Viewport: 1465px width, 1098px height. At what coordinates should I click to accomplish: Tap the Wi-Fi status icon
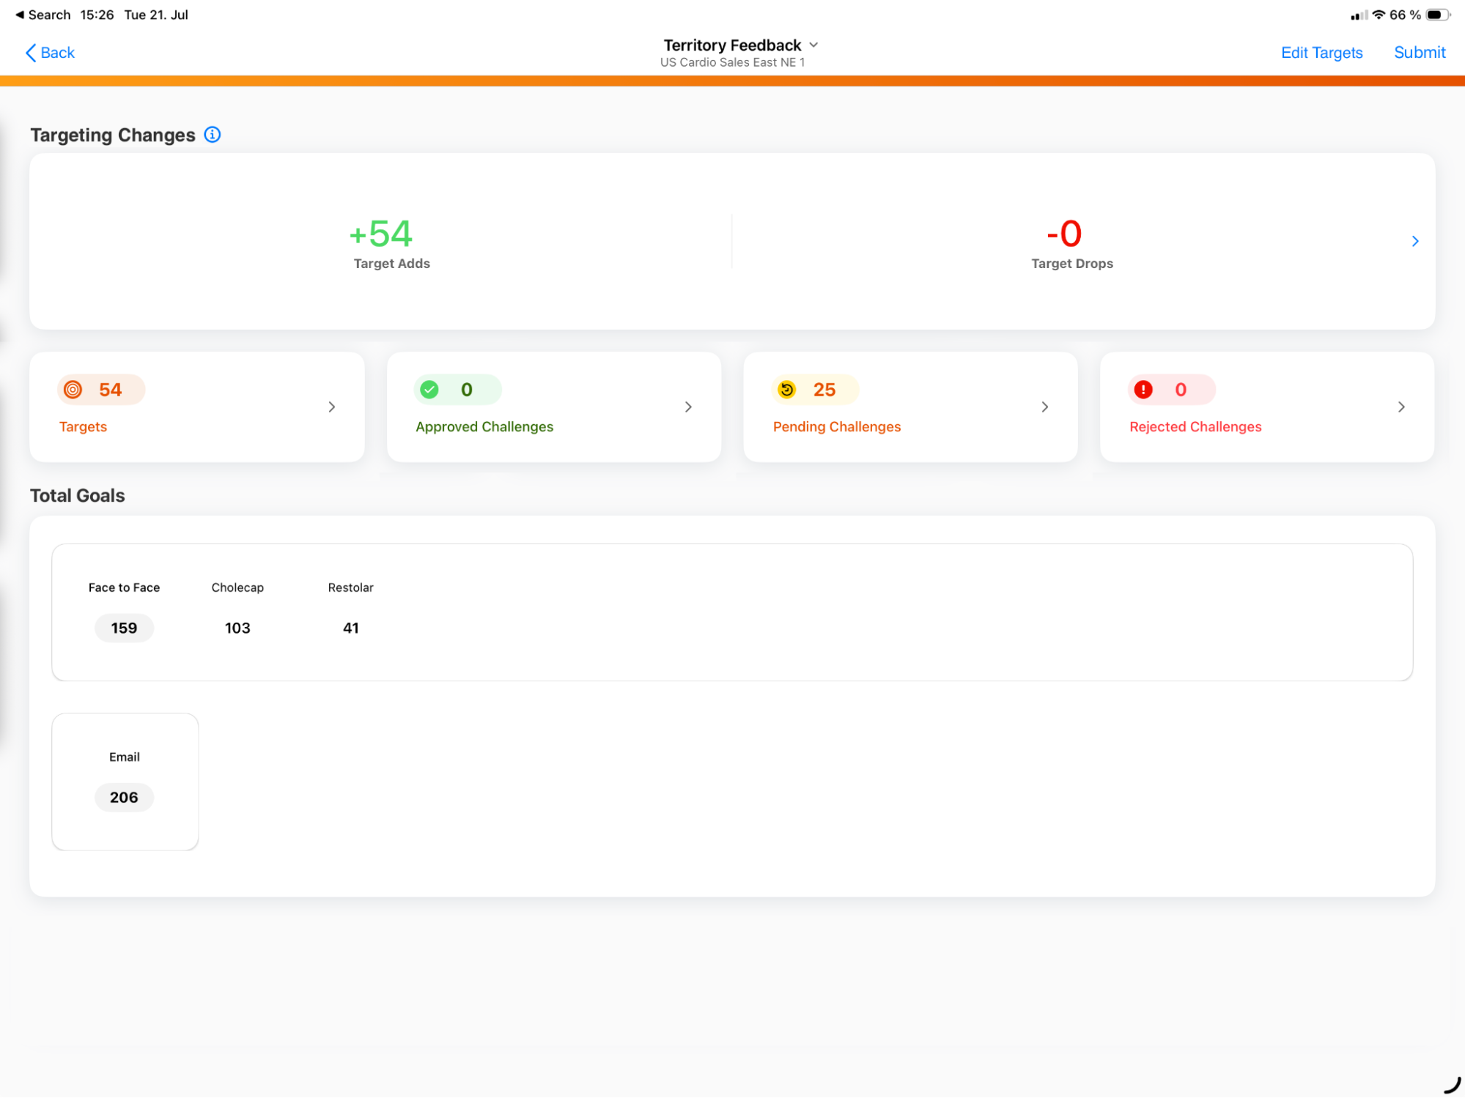1379,15
